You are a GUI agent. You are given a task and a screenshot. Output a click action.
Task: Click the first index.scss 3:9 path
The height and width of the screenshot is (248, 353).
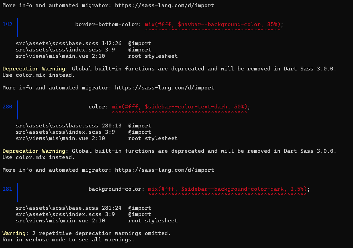pos(65,50)
